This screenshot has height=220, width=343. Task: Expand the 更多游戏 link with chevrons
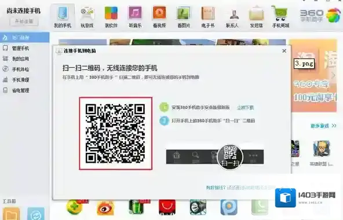pos(323,126)
